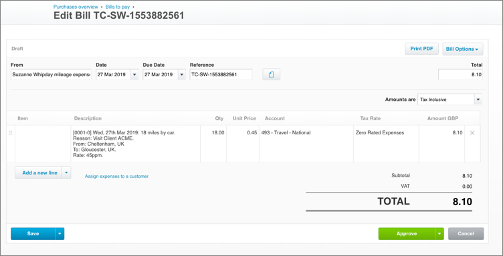Click the attach file document icon
The image size is (503, 256).
coord(271,74)
